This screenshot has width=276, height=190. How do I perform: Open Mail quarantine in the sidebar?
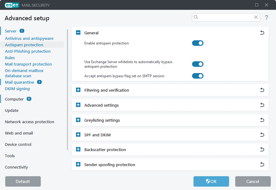[20, 82]
